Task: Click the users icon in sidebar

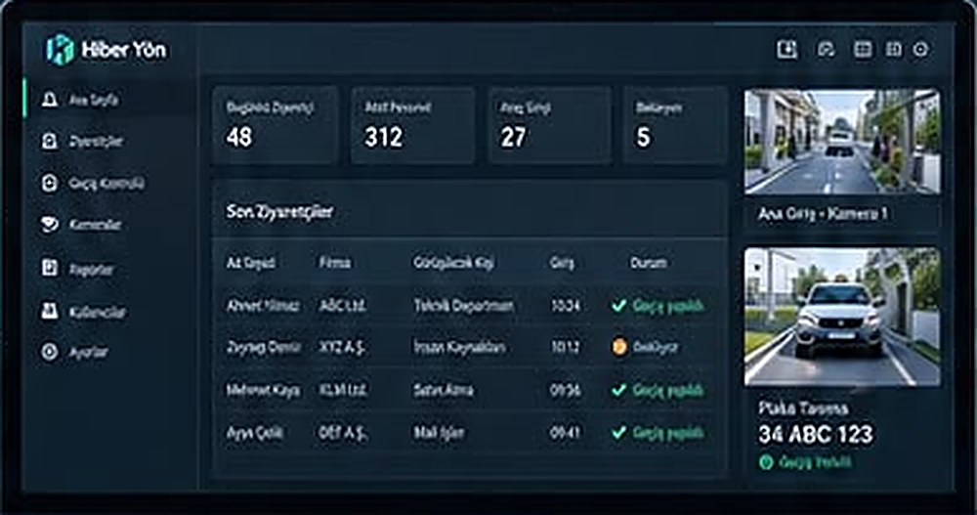Action: (49, 311)
